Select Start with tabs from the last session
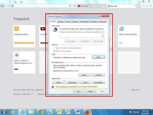153x115 pixels. pos(68,48)
